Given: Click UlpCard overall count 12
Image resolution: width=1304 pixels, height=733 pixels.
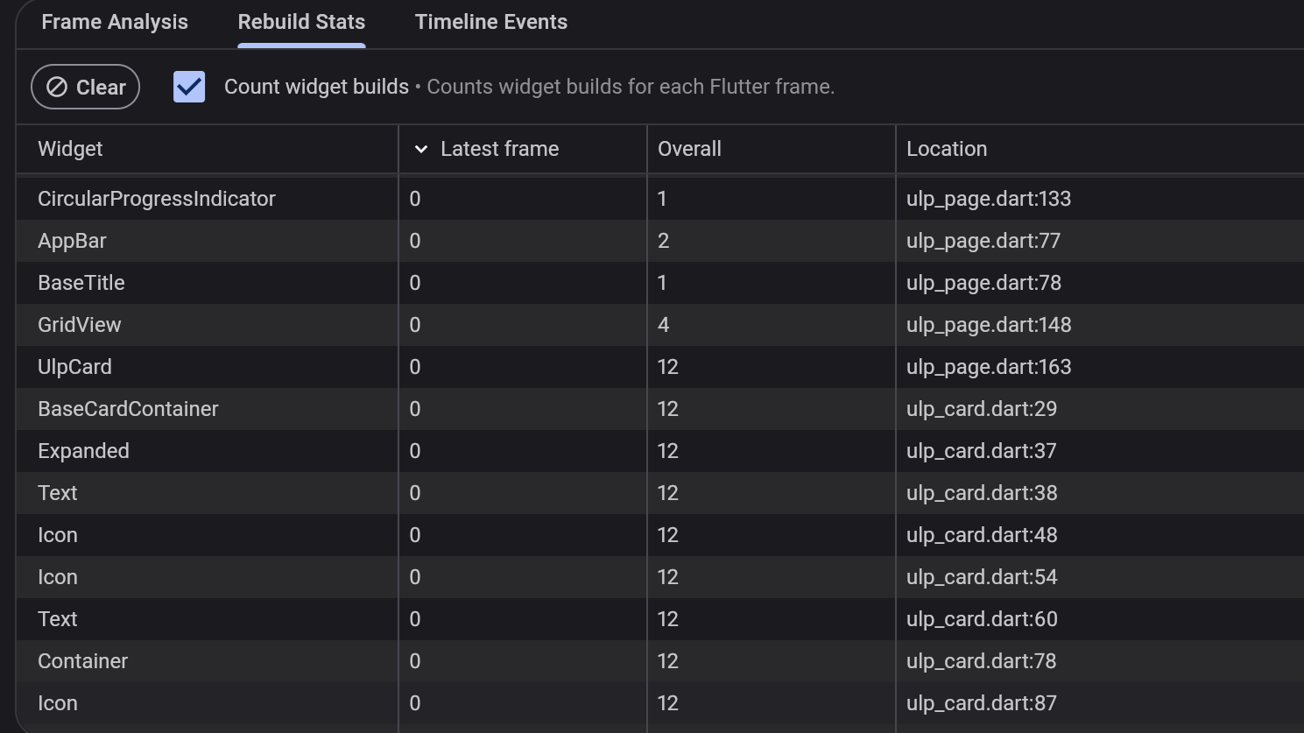Looking at the screenshot, I should point(668,367).
